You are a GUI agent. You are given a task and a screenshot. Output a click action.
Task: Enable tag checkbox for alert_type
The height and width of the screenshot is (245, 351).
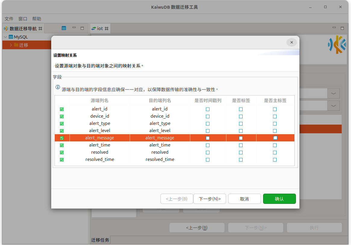[x=241, y=124]
